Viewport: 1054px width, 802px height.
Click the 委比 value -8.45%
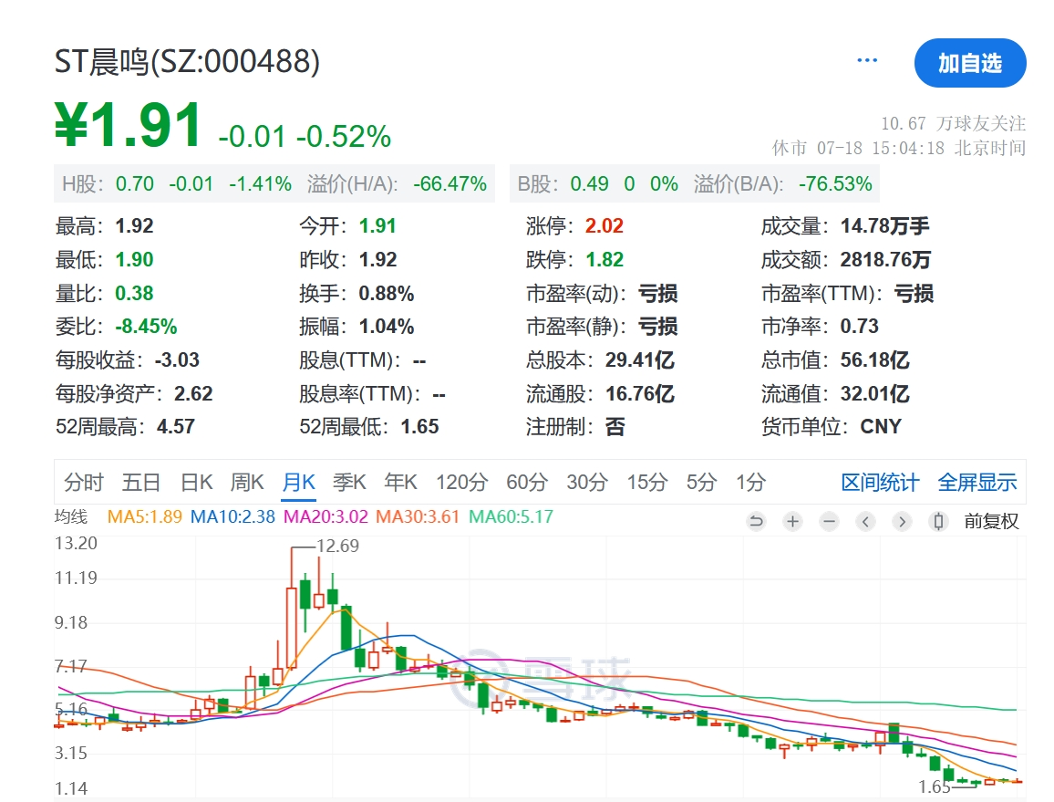tap(146, 327)
